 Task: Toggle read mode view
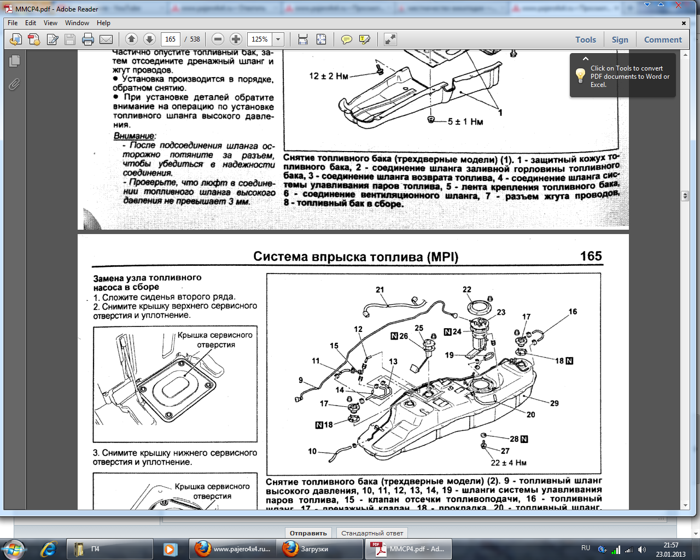tap(390, 39)
